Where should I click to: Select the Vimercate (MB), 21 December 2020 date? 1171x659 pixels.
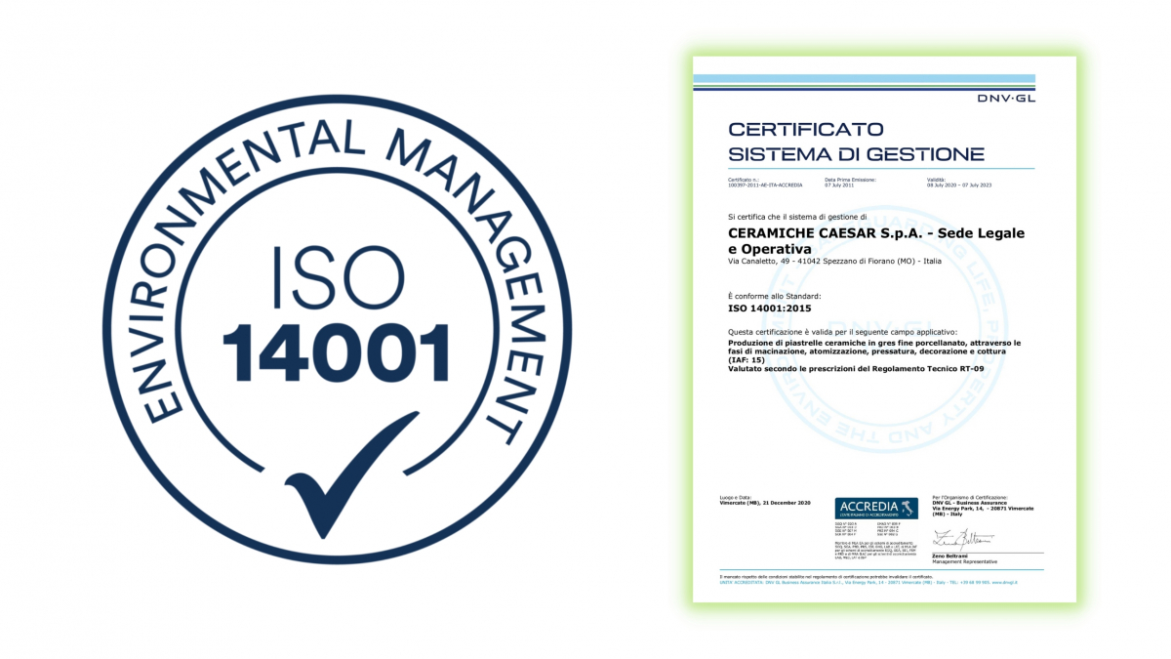[766, 503]
